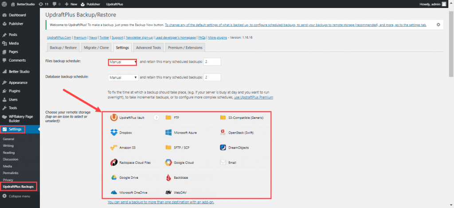Open the Howdy, admin account menu

point(433,4)
